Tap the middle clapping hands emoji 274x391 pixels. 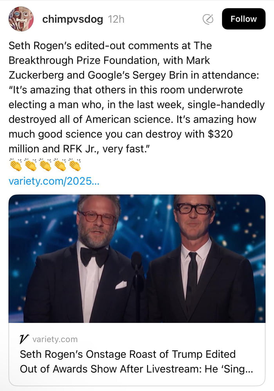pyautogui.click(x=45, y=165)
